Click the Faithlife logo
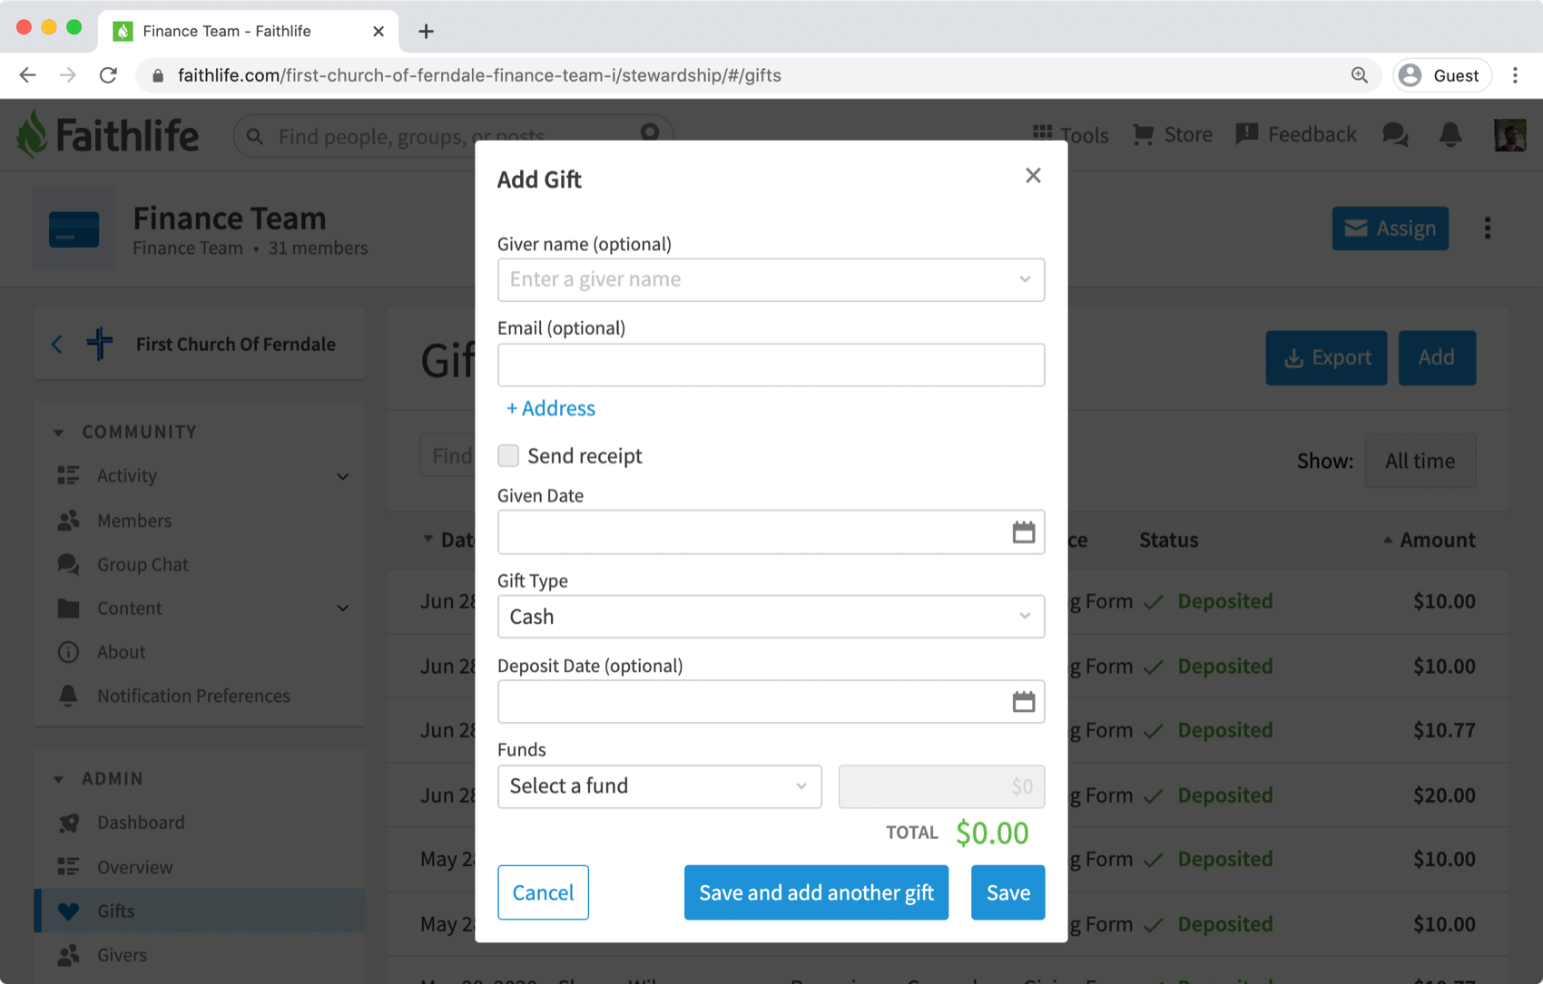The height and width of the screenshot is (984, 1543). click(x=108, y=135)
